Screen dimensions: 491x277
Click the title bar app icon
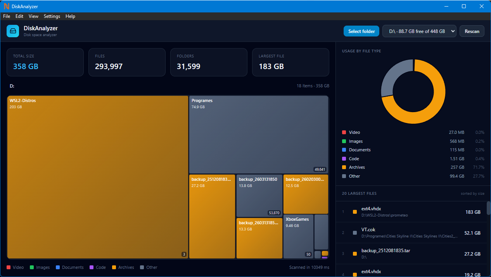click(x=6, y=6)
